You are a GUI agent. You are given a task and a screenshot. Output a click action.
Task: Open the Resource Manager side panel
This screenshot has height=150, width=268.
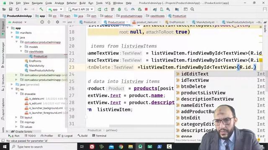coord(3,55)
